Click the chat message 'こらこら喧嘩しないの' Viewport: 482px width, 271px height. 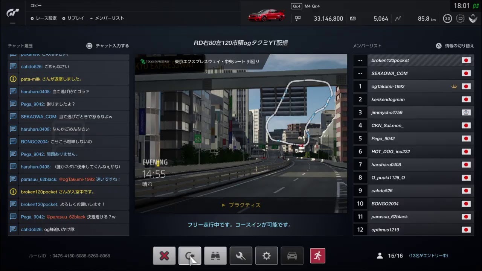[71, 142]
